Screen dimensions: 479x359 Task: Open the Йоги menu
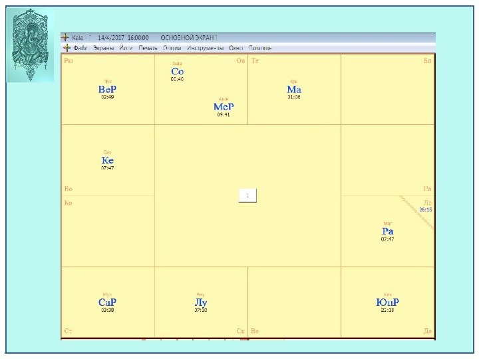click(126, 49)
